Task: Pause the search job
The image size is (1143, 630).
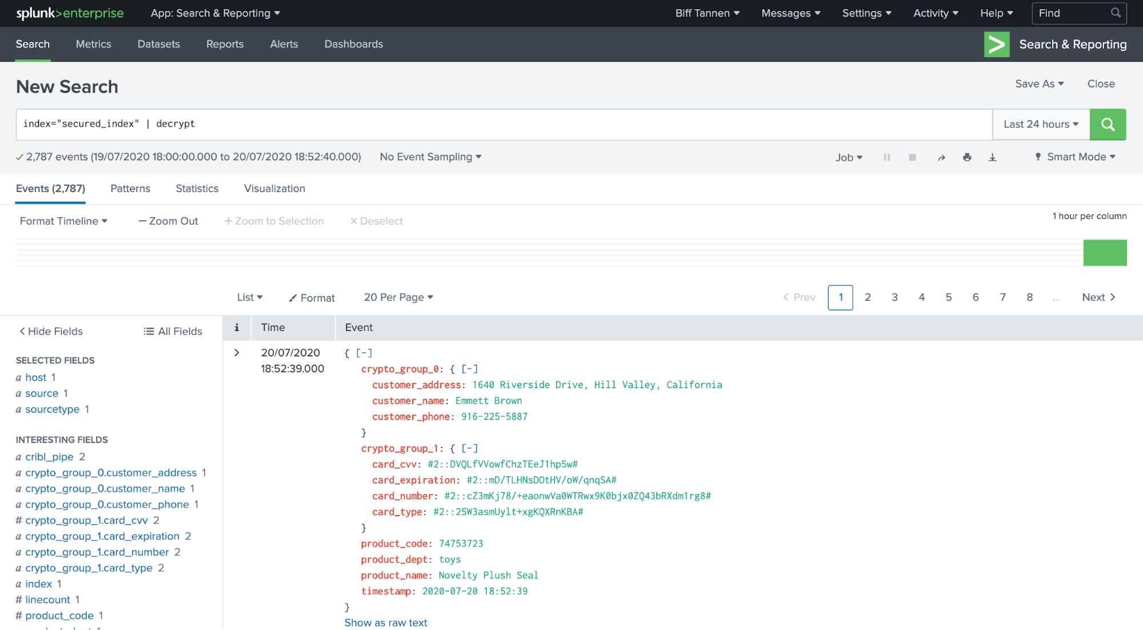Action: click(887, 157)
